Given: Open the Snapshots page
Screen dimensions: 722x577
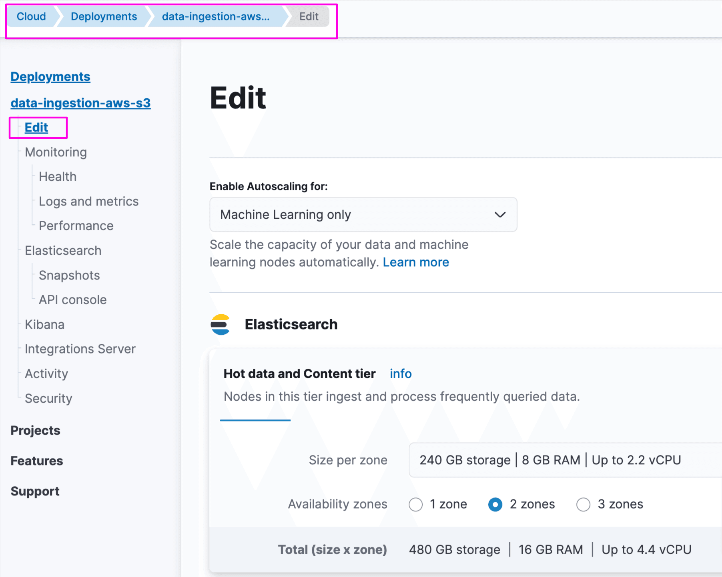Looking at the screenshot, I should [69, 275].
